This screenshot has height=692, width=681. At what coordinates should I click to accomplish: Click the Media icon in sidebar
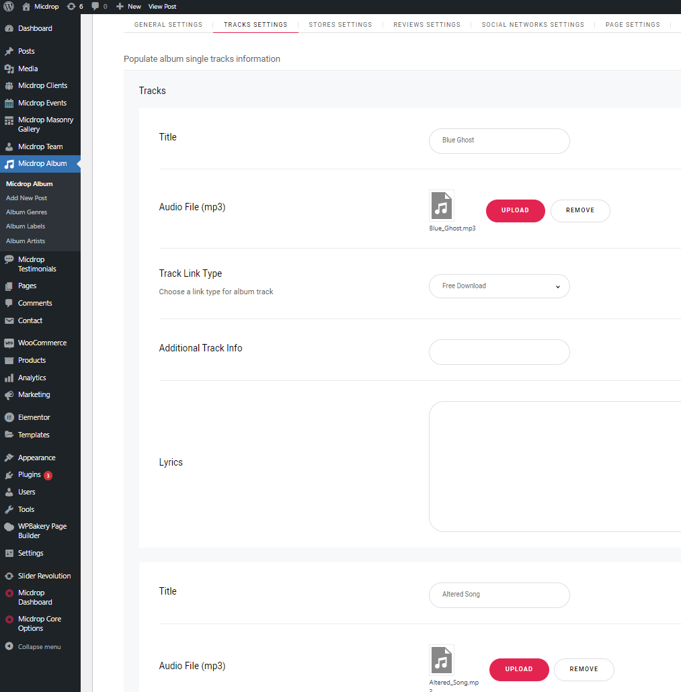tap(9, 69)
